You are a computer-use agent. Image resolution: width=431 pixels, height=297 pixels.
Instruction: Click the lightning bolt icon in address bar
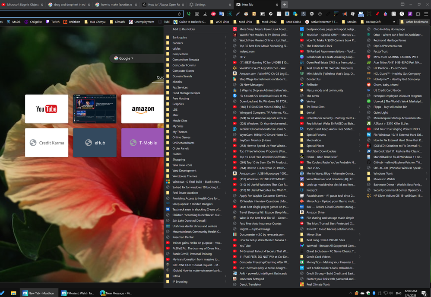(x=180, y=14)
